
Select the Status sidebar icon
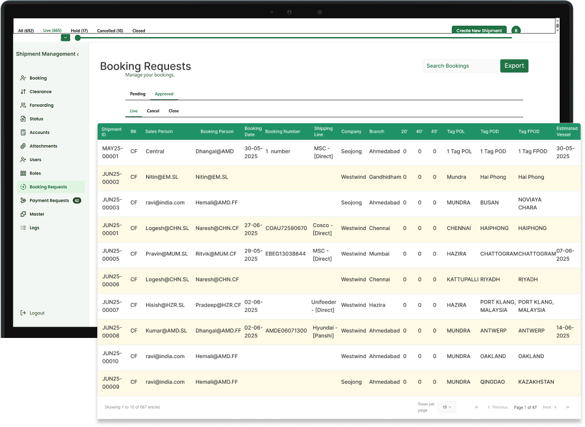24,119
